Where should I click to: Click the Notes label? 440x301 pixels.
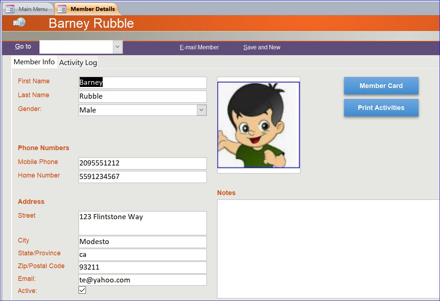[226, 193]
